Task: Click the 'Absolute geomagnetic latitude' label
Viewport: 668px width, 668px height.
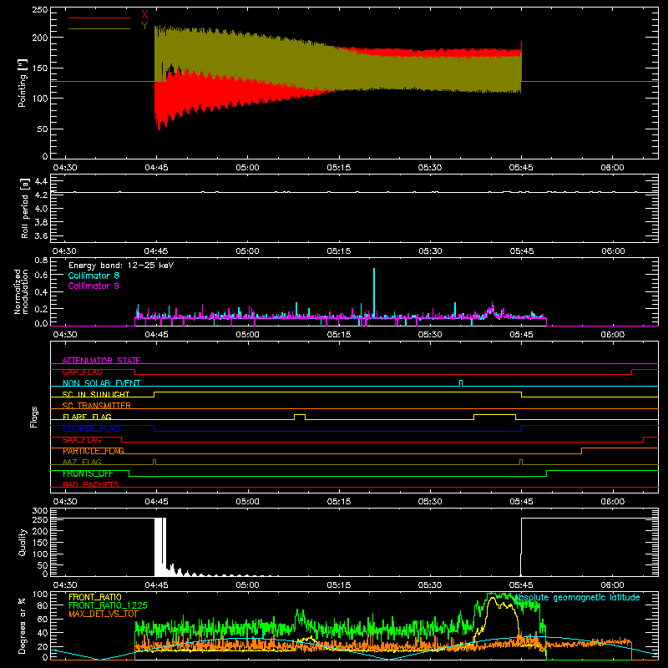Action: (x=578, y=598)
